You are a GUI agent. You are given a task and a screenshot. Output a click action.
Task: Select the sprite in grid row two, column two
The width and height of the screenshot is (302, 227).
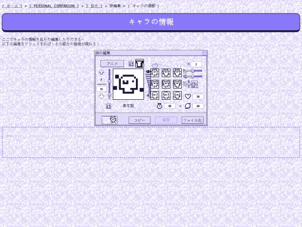(x=166, y=84)
